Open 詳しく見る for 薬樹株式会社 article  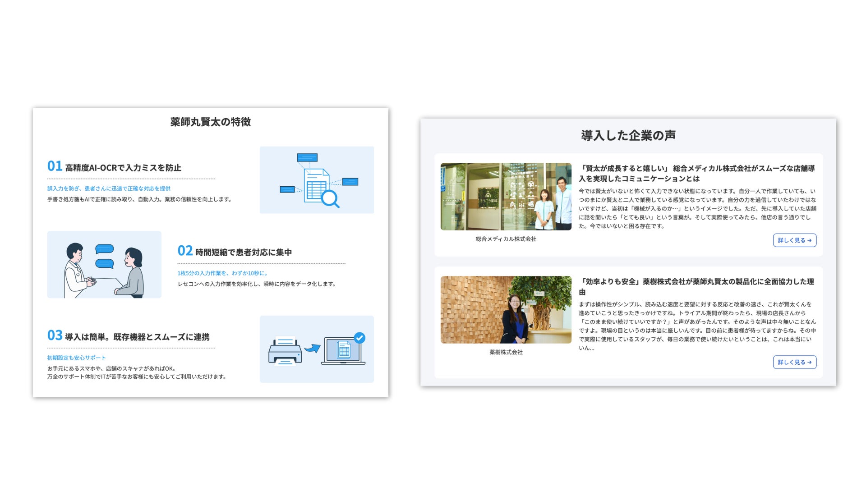pos(794,362)
